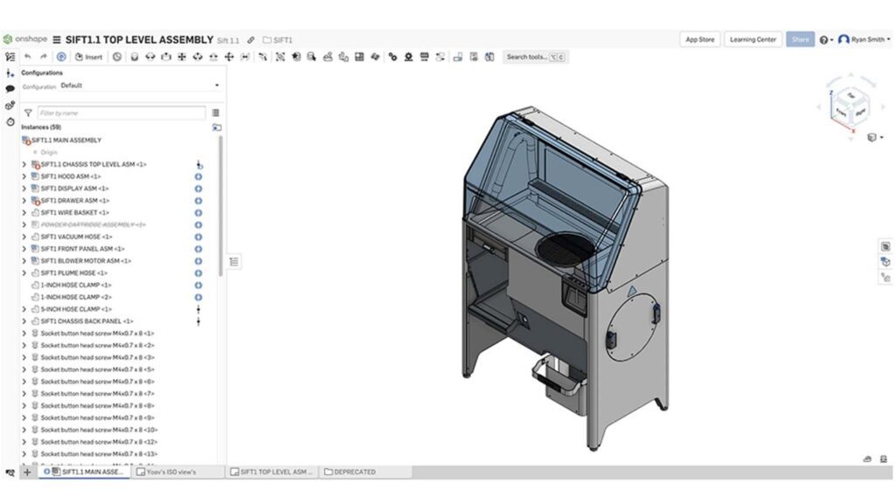Toggle the state icon next to SIFT1 VACUUM HOSE
Screen dimensions: 895x503
pyautogui.click(x=198, y=236)
